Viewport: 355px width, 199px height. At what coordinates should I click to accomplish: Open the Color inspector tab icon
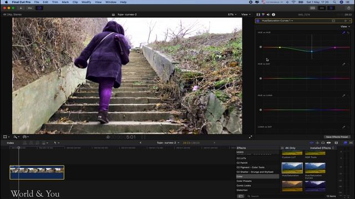tap(263, 15)
